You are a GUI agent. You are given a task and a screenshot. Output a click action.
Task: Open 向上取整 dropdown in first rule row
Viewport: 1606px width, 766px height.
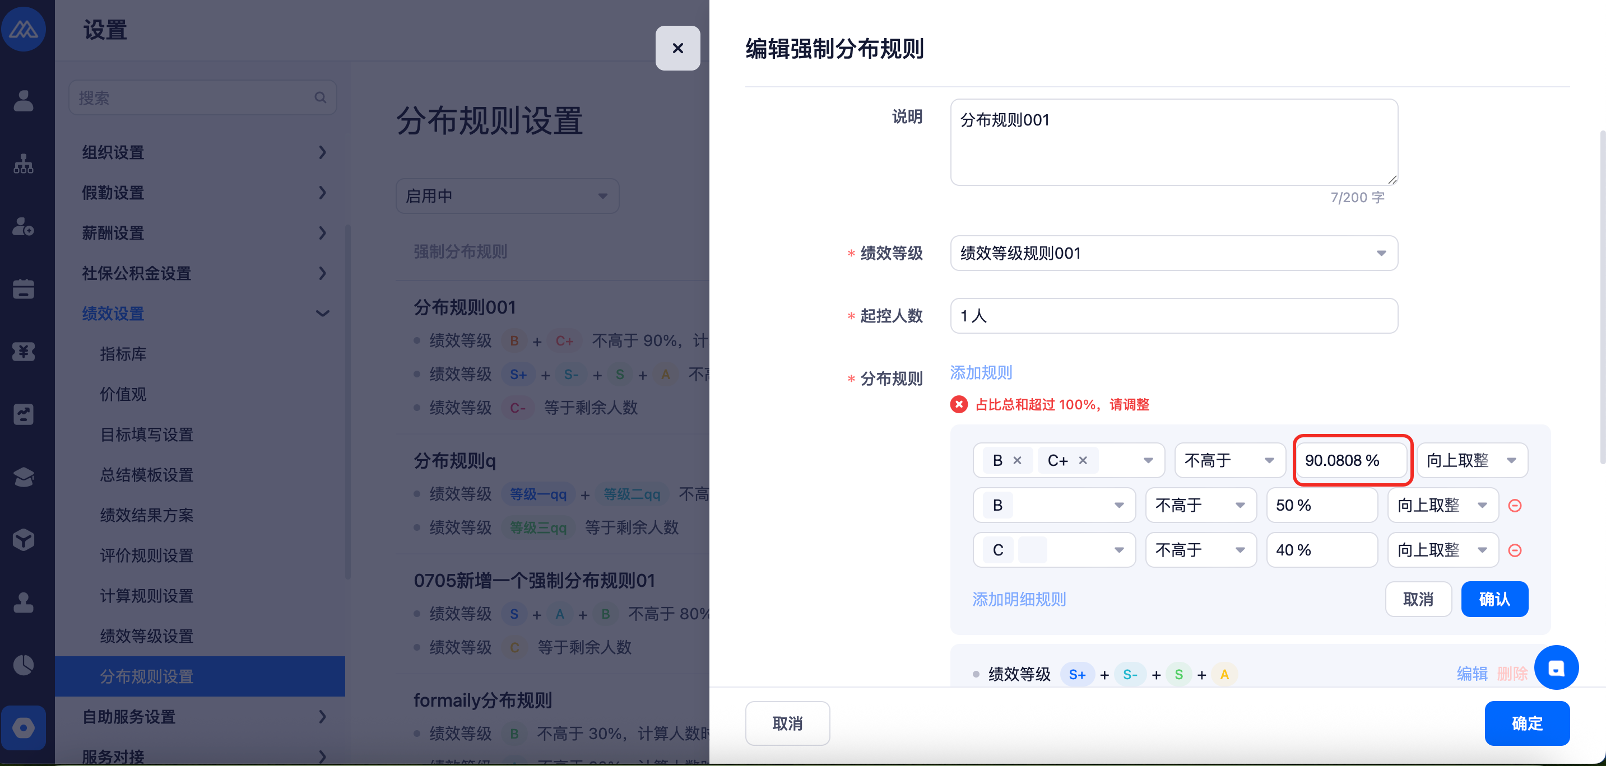click(1472, 461)
